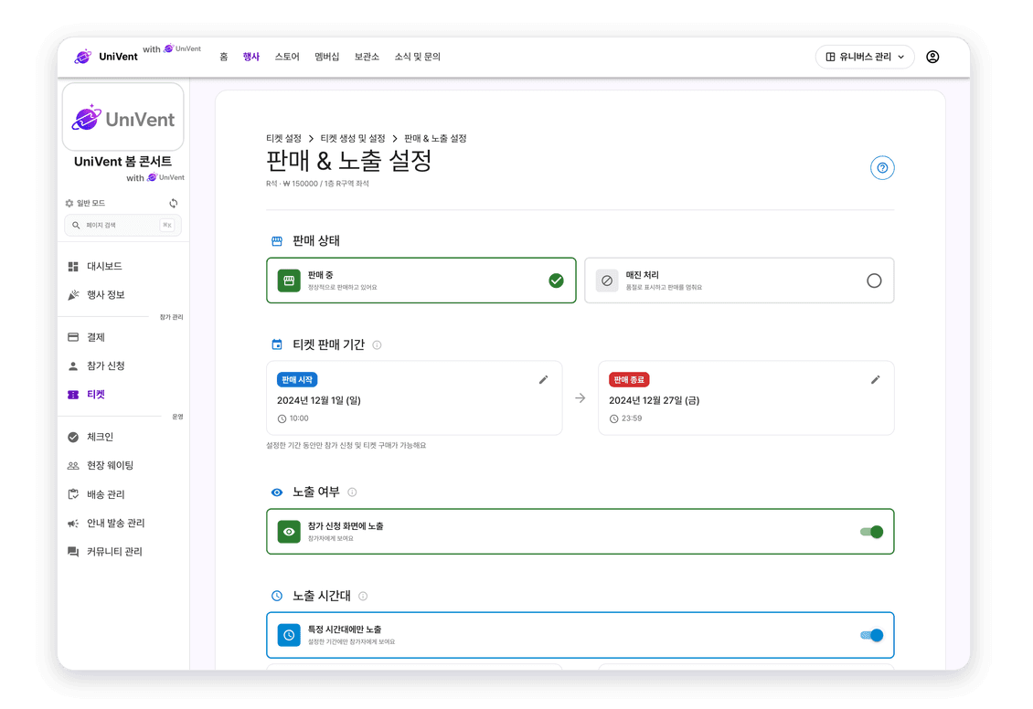The width and height of the screenshot is (1033, 709).
Task: Go to 홈 in top navigation
Action: point(224,57)
